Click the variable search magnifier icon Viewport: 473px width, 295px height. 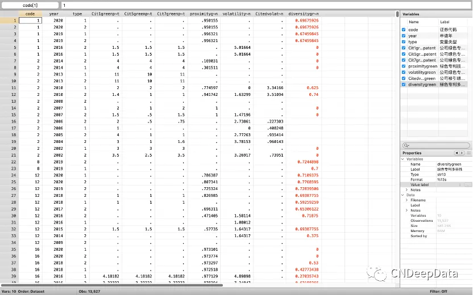click(406, 145)
